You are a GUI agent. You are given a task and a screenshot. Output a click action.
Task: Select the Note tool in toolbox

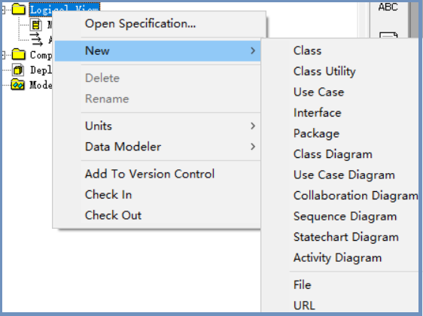(388, 35)
